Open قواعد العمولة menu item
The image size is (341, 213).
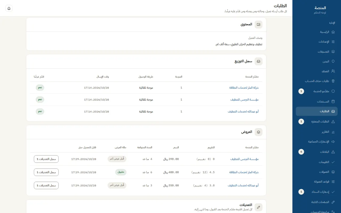(x=316, y=182)
